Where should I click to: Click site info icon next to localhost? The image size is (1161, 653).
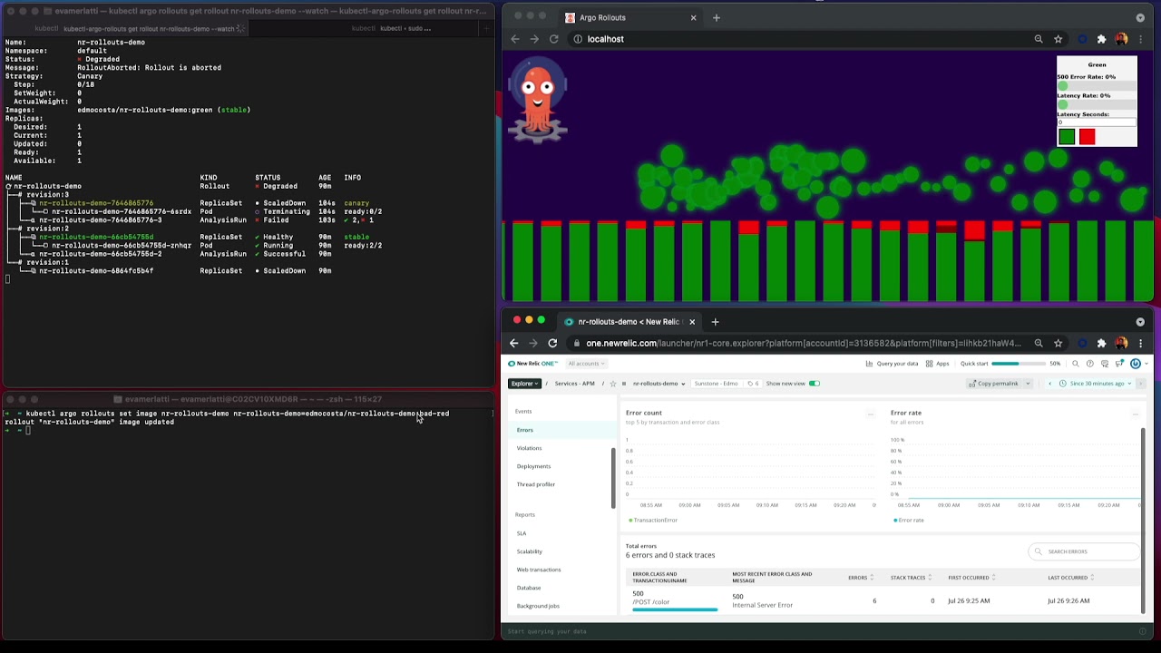pos(578,39)
